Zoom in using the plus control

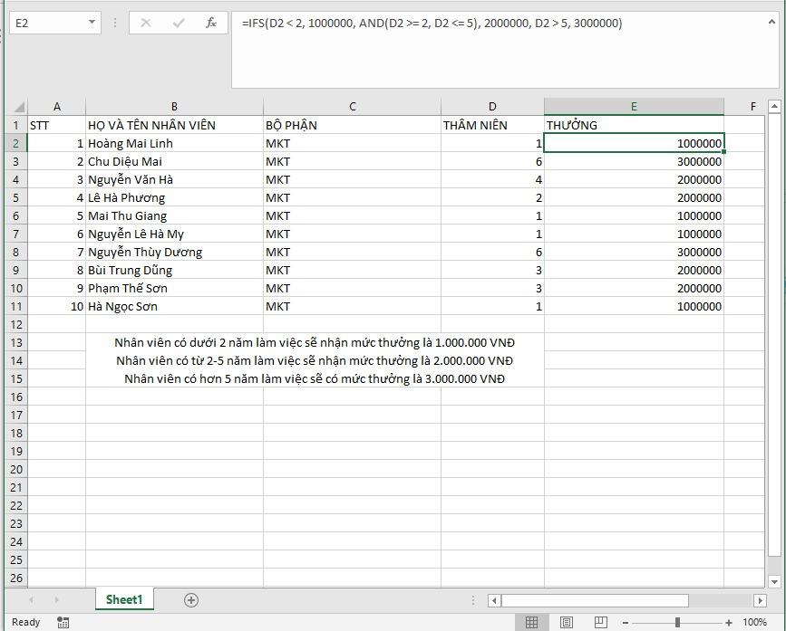[731, 622]
